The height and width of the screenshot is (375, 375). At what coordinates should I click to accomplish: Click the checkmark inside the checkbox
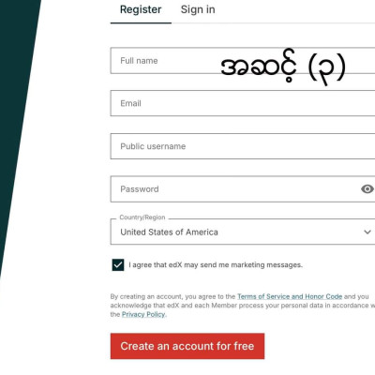(x=118, y=265)
